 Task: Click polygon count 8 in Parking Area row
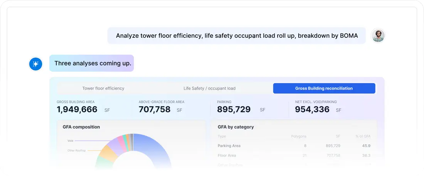(305, 146)
